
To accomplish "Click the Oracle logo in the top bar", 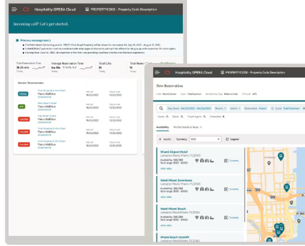I will [x=167, y=72].
